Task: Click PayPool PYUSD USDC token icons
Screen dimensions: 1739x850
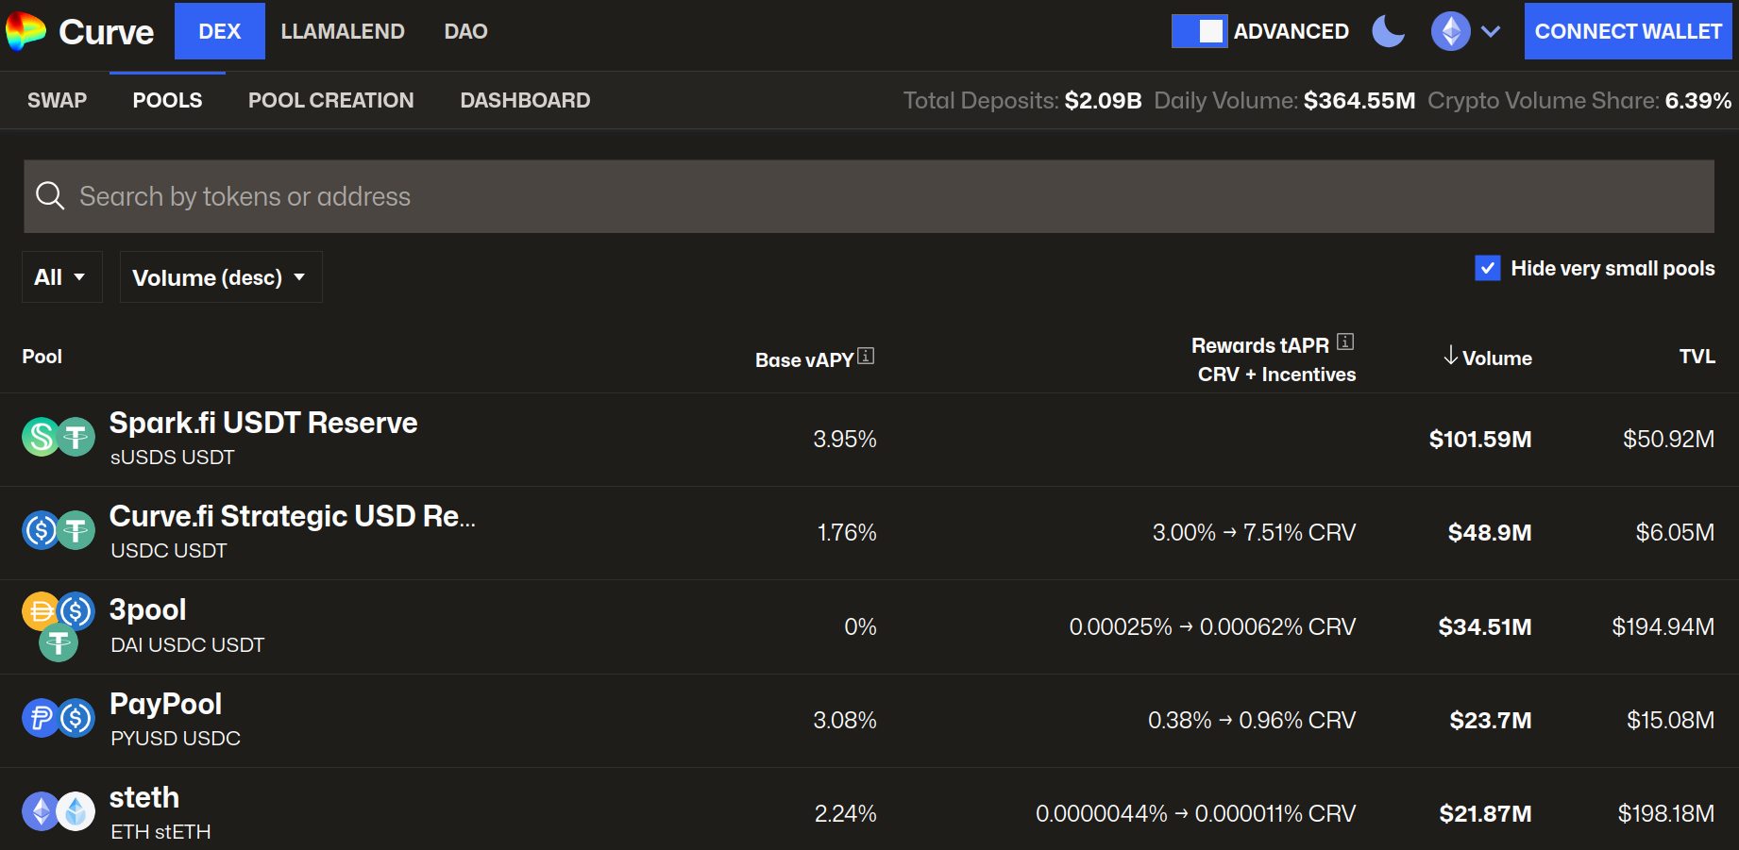Action: (x=59, y=719)
